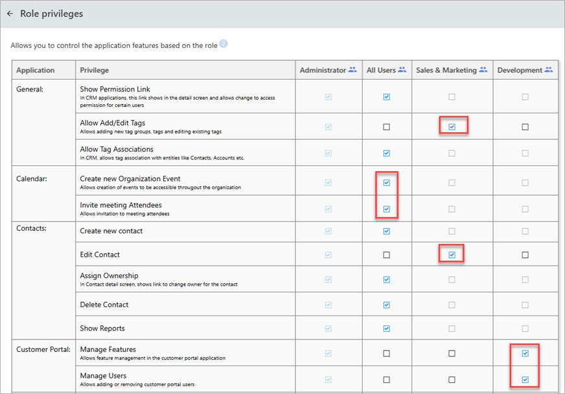Click the Development role people icon
The height and width of the screenshot is (394, 565).
(x=548, y=69)
